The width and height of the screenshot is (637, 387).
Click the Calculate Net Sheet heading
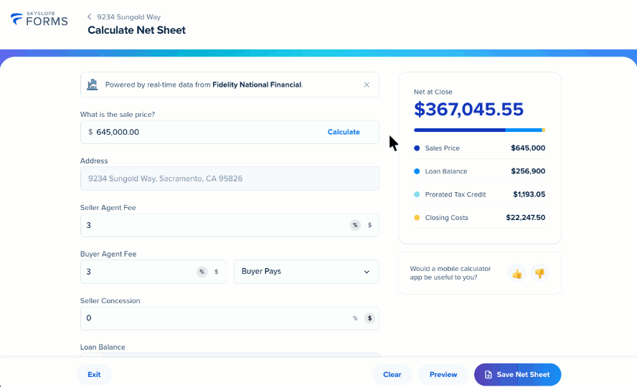[x=136, y=30]
